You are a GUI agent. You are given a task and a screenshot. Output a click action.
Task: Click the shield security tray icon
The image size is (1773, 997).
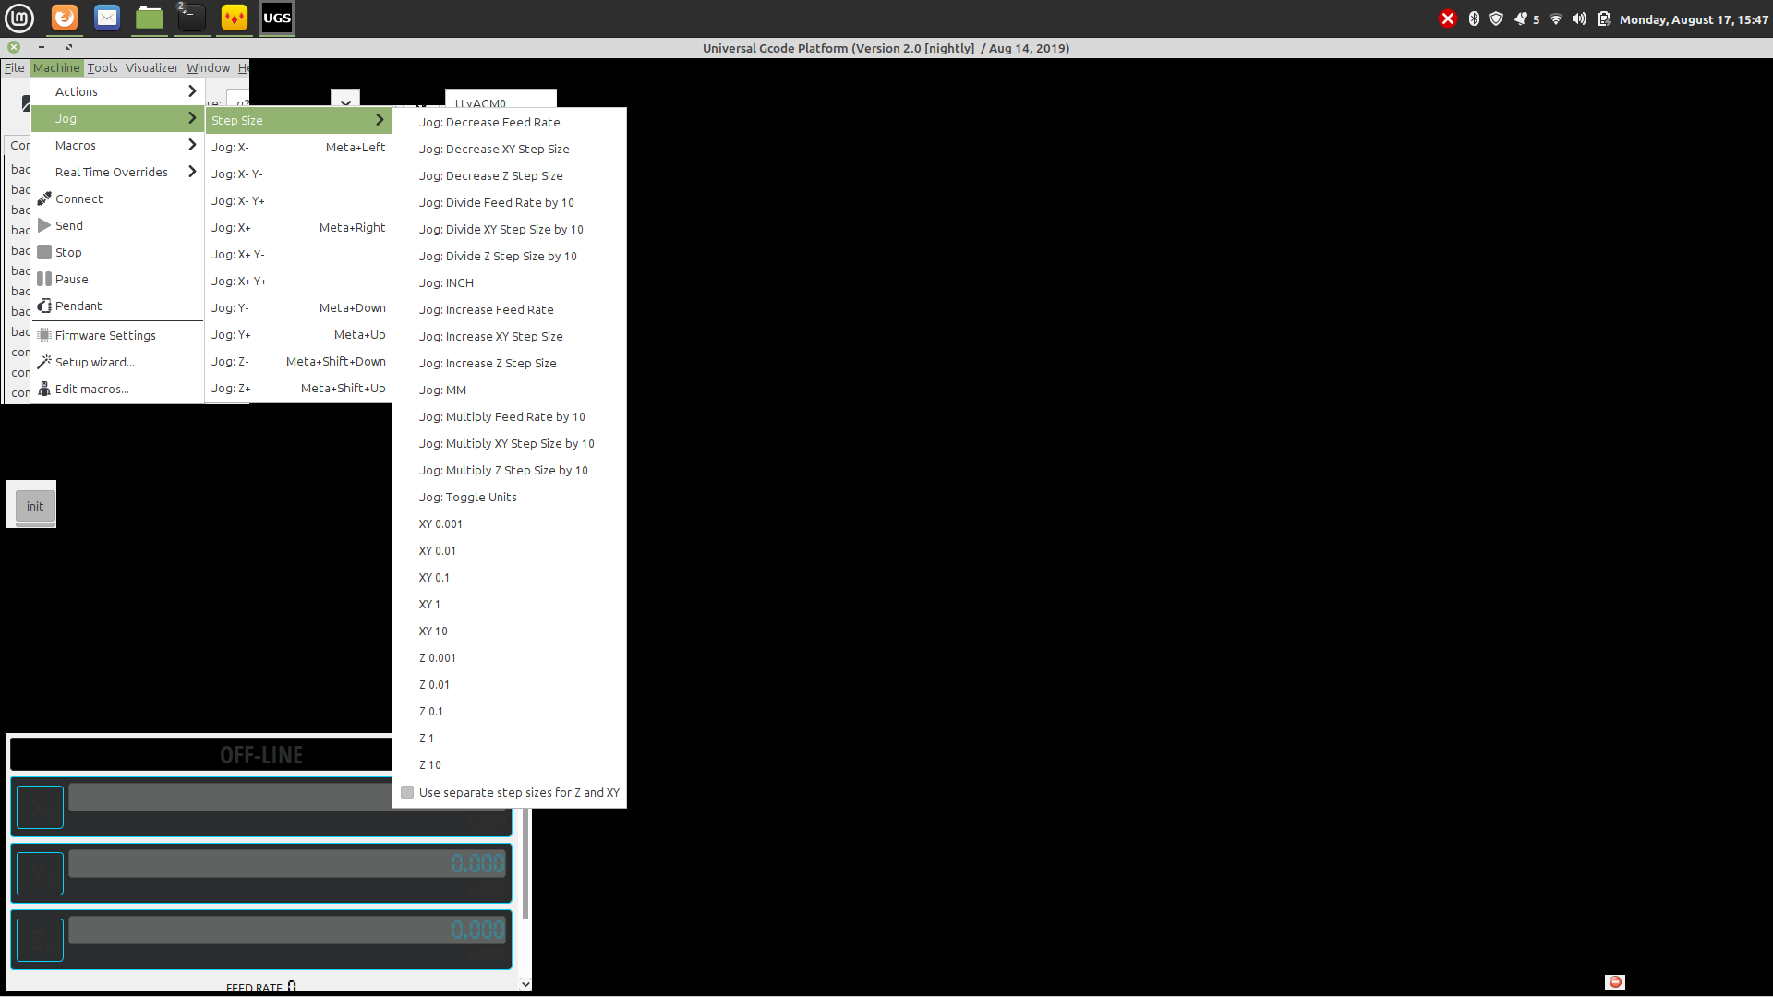pyautogui.click(x=1496, y=18)
